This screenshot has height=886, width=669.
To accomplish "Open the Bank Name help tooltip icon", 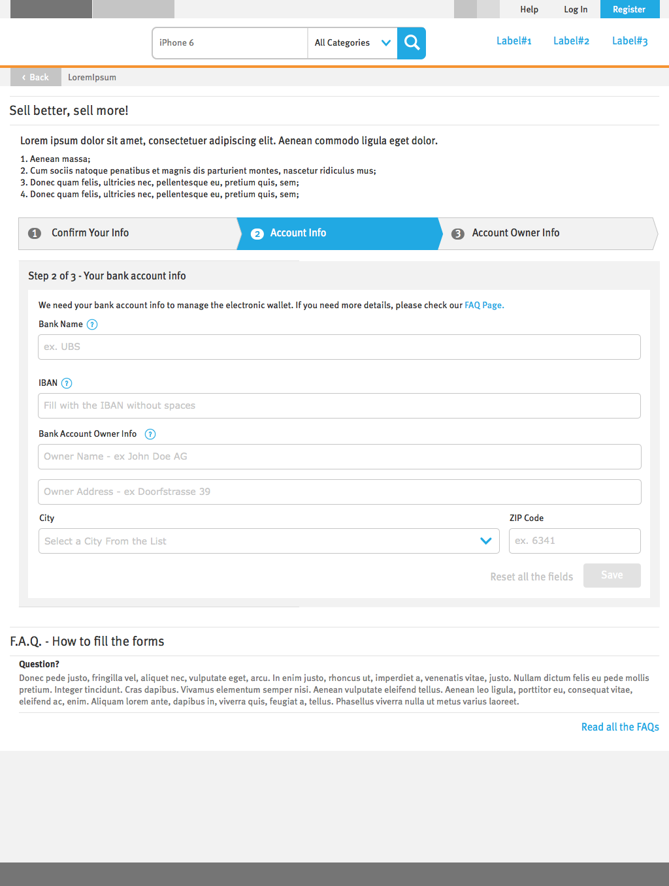I will pyautogui.click(x=92, y=324).
